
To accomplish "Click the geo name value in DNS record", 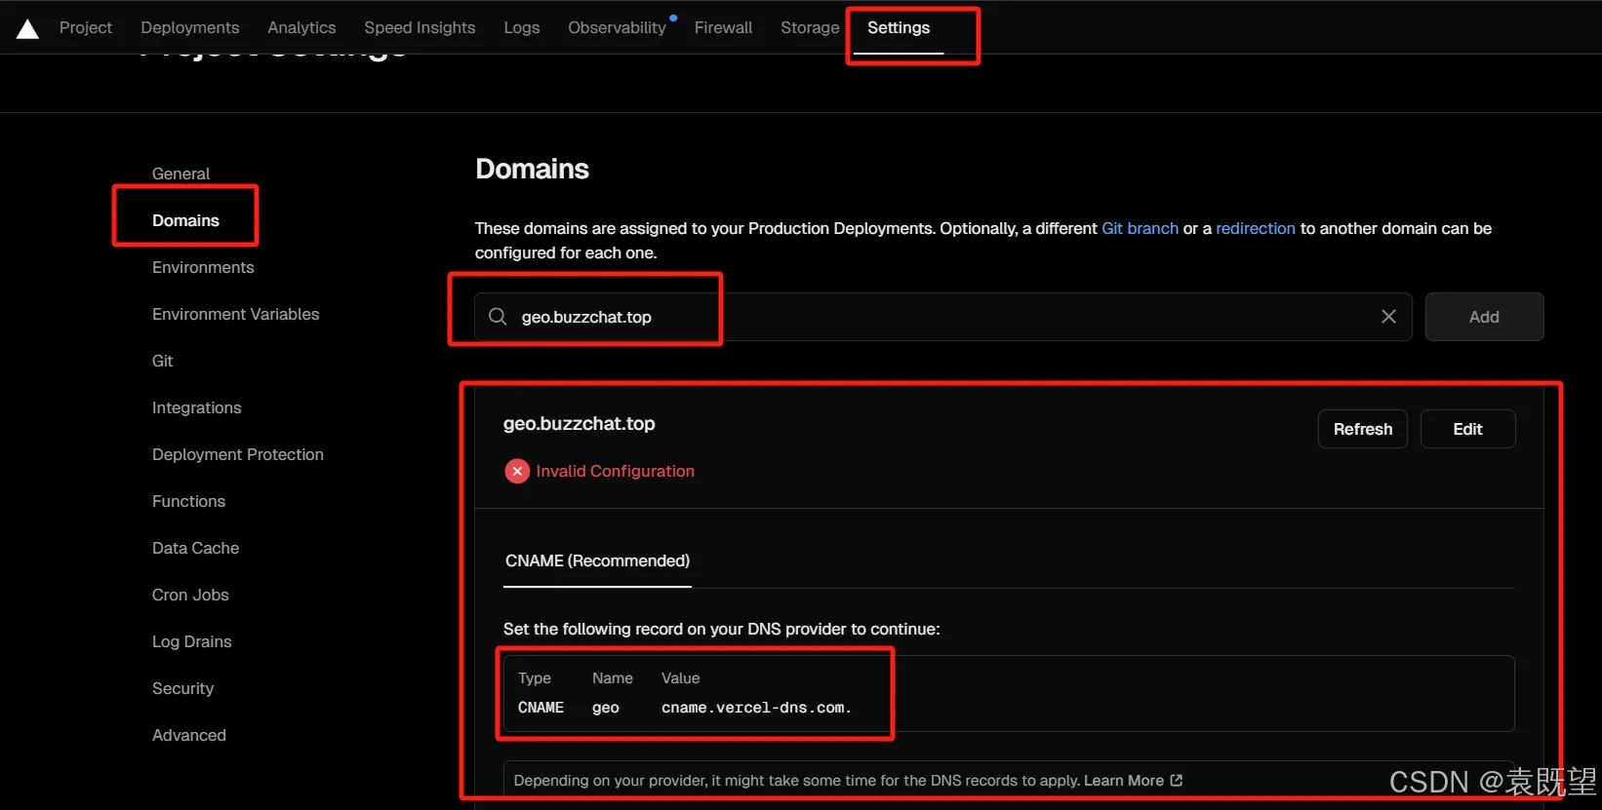I will click(x=606, y=708).
